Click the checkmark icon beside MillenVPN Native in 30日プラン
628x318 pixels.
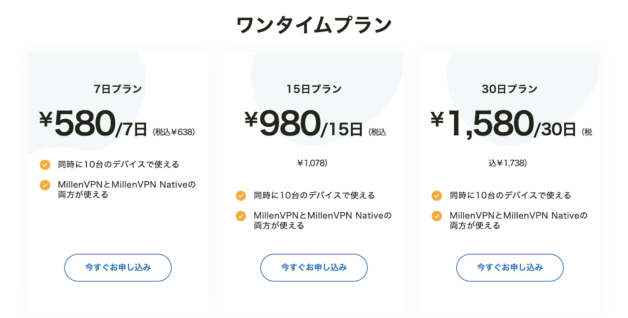(x=437, y=216)
